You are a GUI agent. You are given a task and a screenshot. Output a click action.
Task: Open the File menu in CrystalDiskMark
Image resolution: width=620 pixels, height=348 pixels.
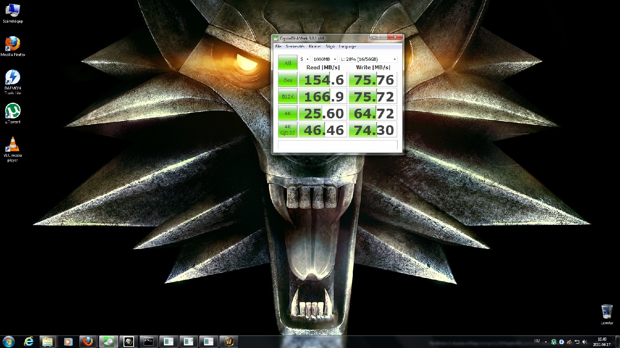pyautogui.click(x=278, y=47)
